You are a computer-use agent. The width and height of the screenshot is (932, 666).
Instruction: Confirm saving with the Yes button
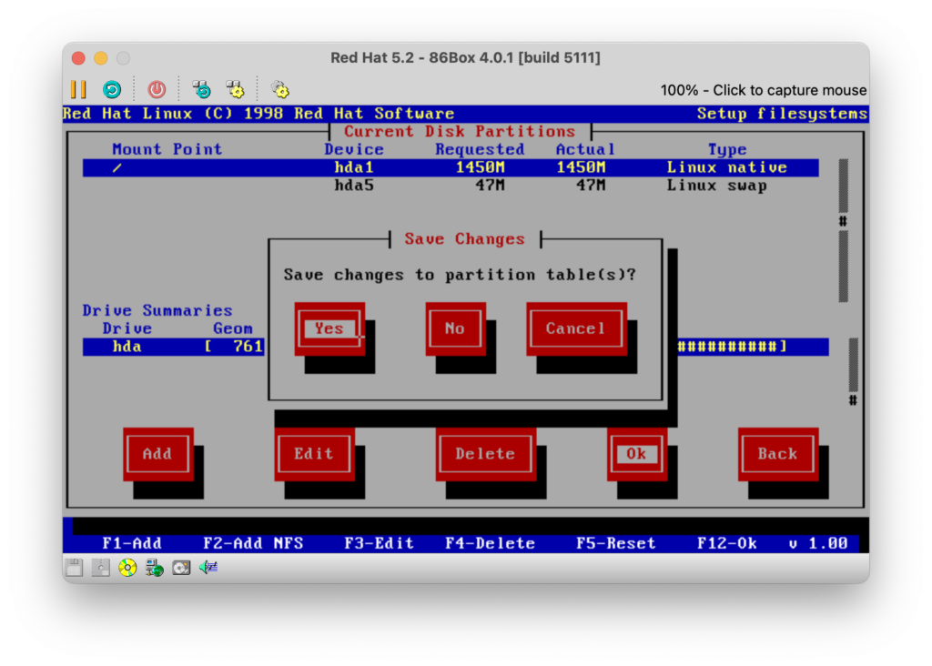pos(329,328)
